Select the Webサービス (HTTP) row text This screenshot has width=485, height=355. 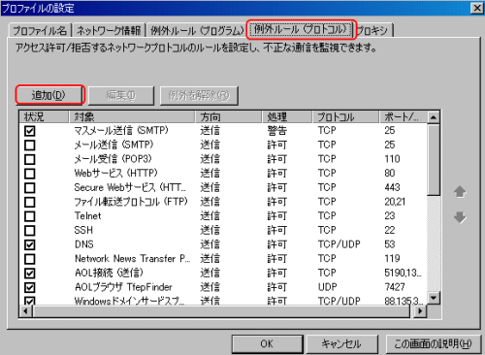pos(115,174)
